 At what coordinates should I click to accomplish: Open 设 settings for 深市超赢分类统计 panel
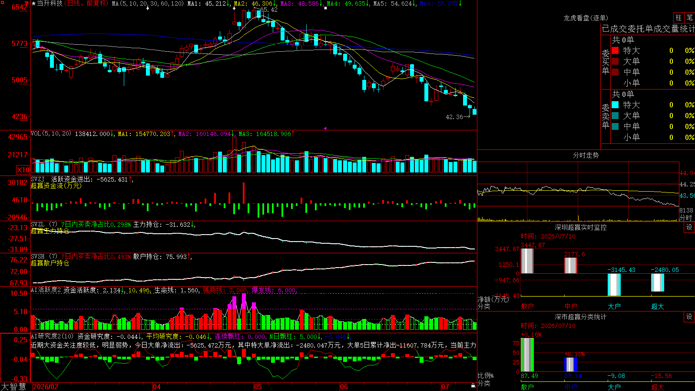[x=689, y=317]
